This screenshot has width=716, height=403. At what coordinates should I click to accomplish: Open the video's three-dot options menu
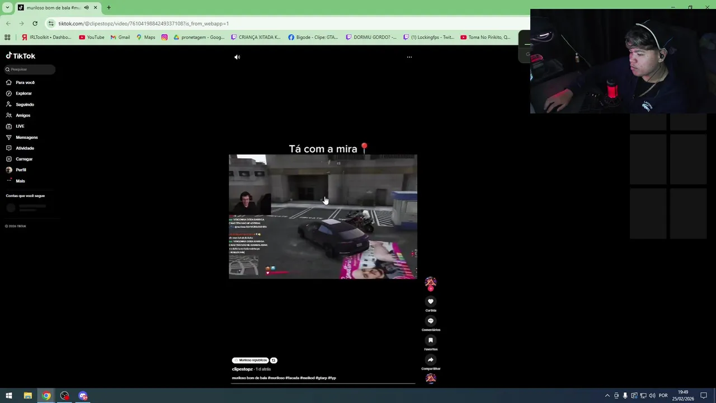point(409,57)
